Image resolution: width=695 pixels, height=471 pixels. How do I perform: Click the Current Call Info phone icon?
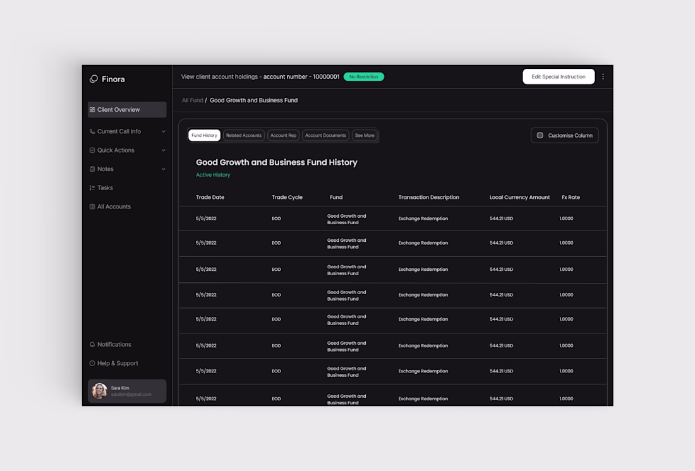[92, 131]
